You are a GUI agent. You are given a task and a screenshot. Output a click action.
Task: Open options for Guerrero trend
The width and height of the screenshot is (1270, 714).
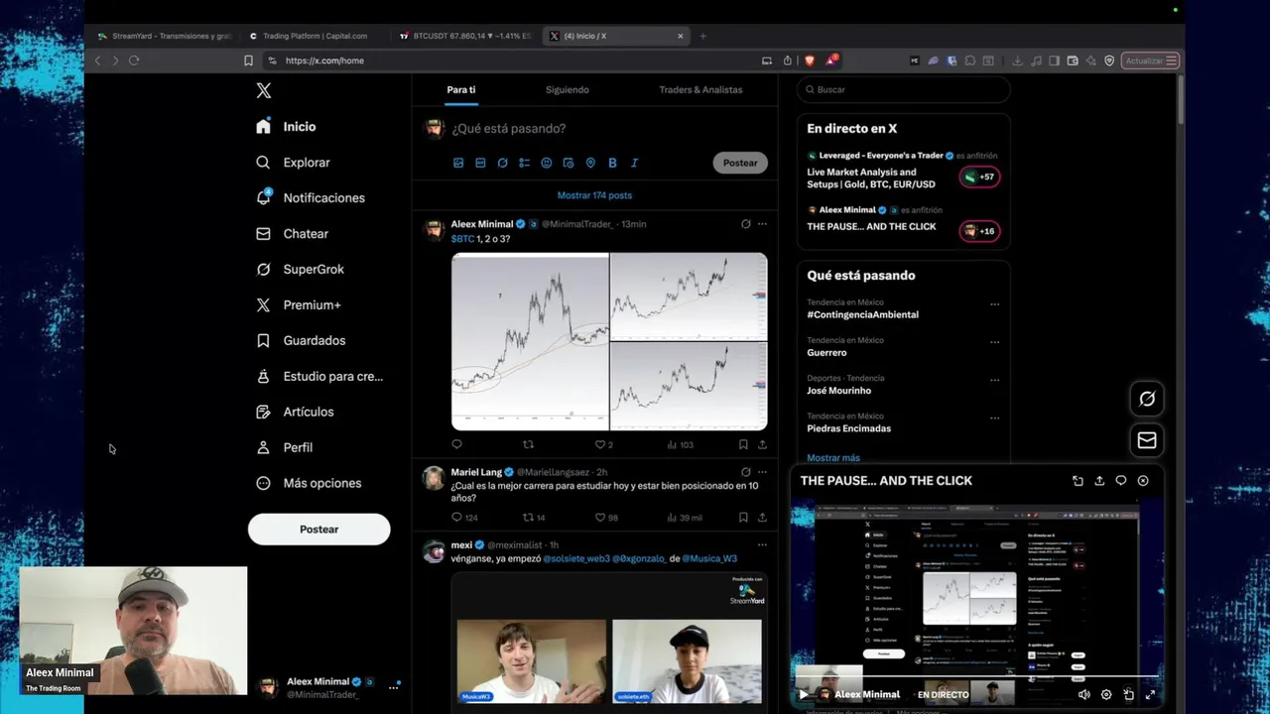(994, 342)
